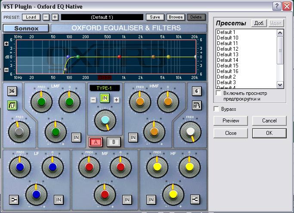Click the MF FREQ red knob
The width and height of the screenshot is (294, 213).
[89, 167]
